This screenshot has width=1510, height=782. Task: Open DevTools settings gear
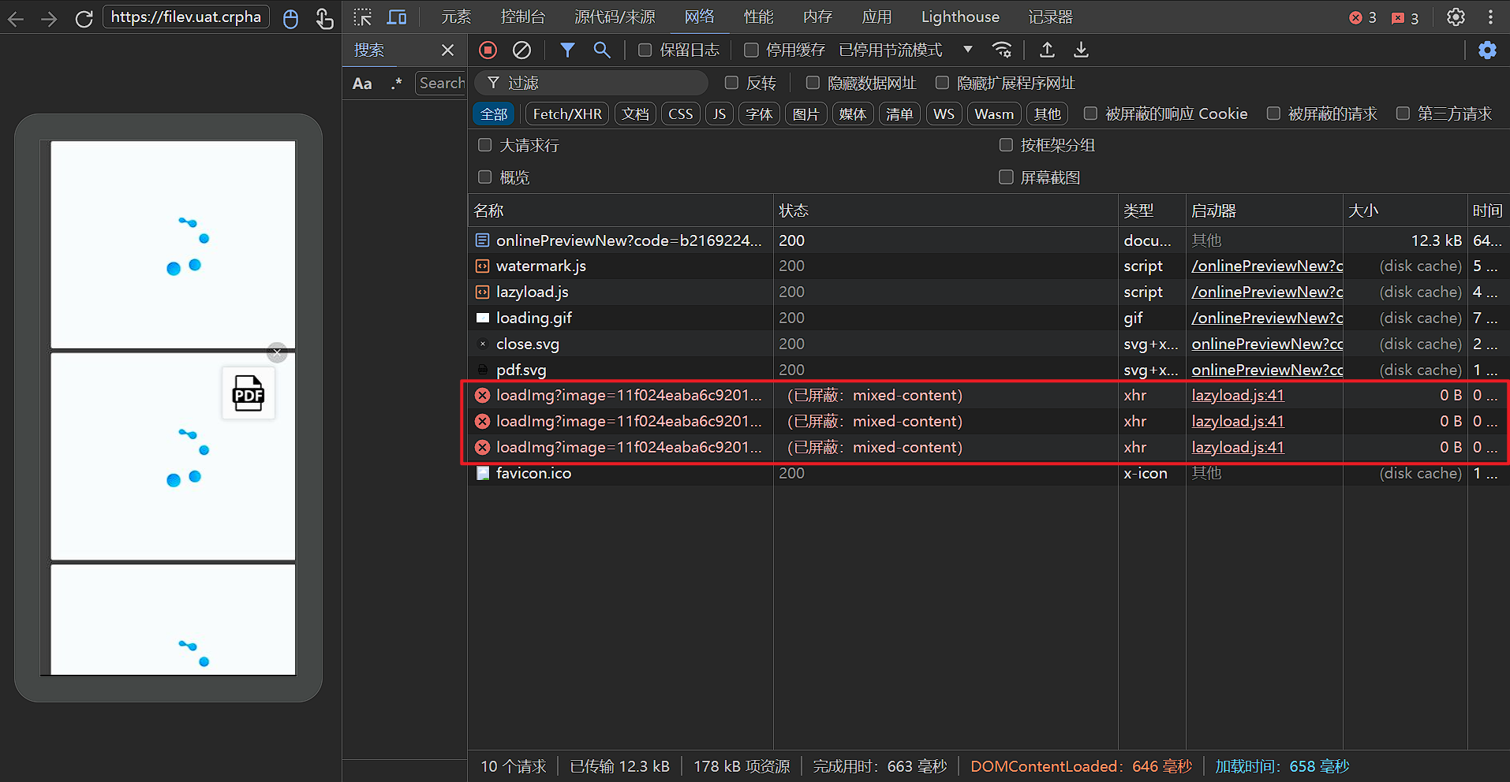click(x=1456, y=17)
